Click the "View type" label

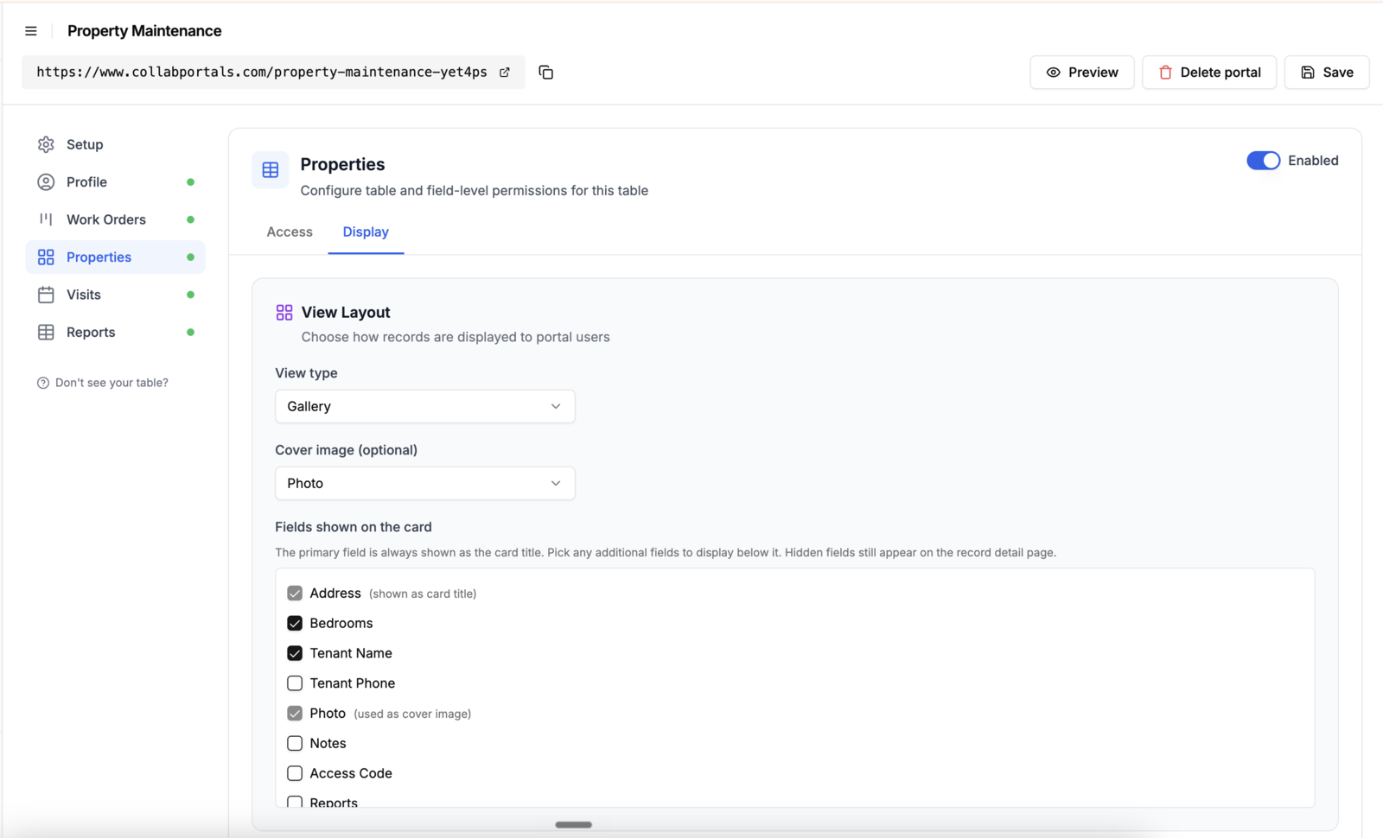point(306,373)
